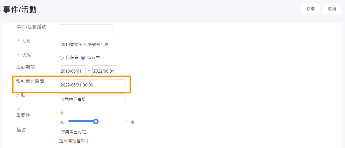This screenshot has height=148, width=345.
Task: Click the 高 end label of slider
Action: [x=132, y=123]
